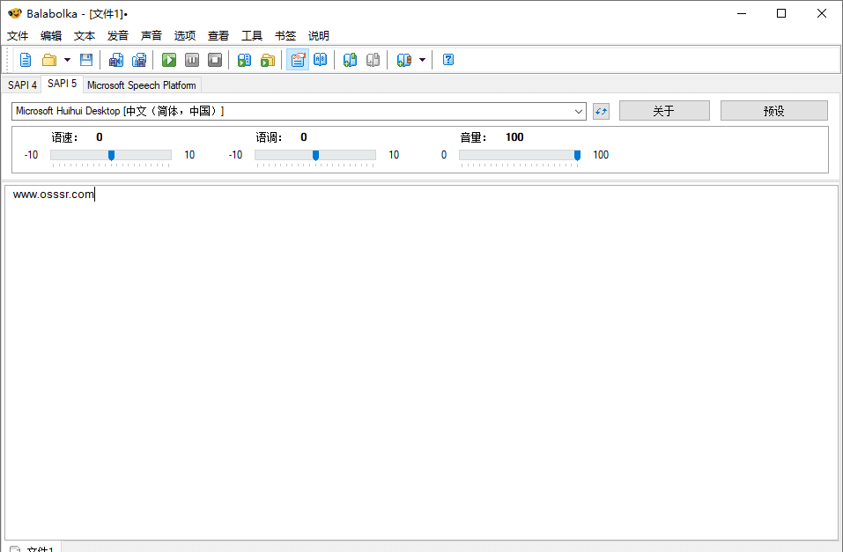Open the 说明 menu

(318, 36)
